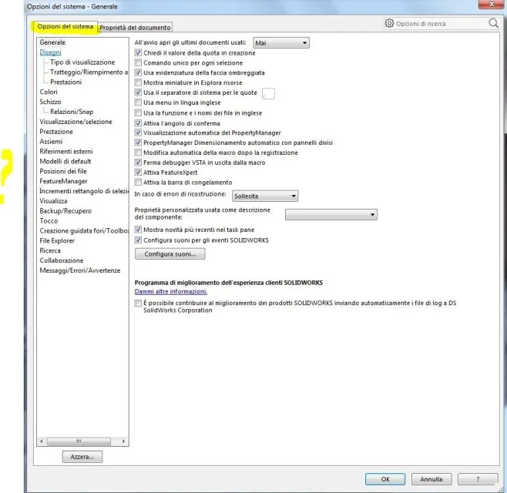Click the decimal separator input field

268,93
